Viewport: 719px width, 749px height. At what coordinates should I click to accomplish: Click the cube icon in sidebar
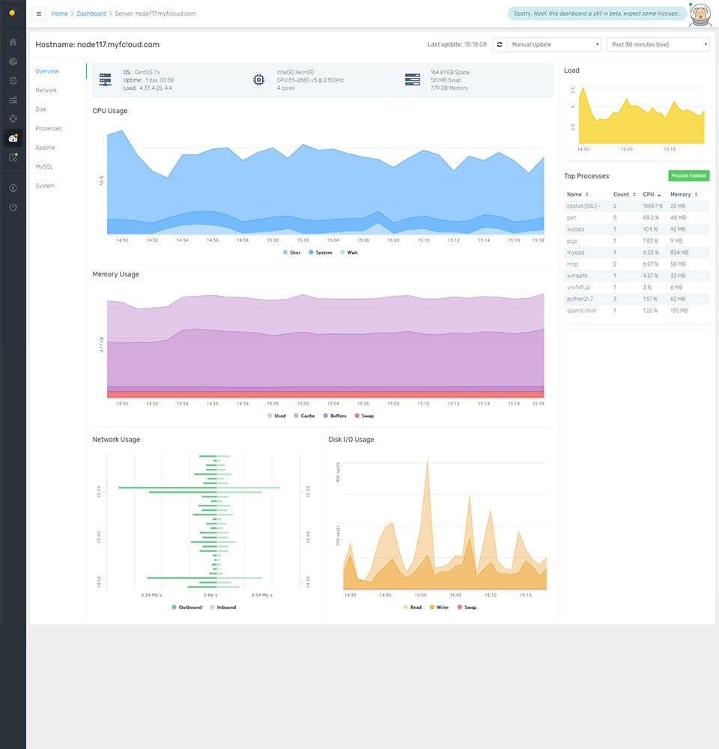[13, 61]
